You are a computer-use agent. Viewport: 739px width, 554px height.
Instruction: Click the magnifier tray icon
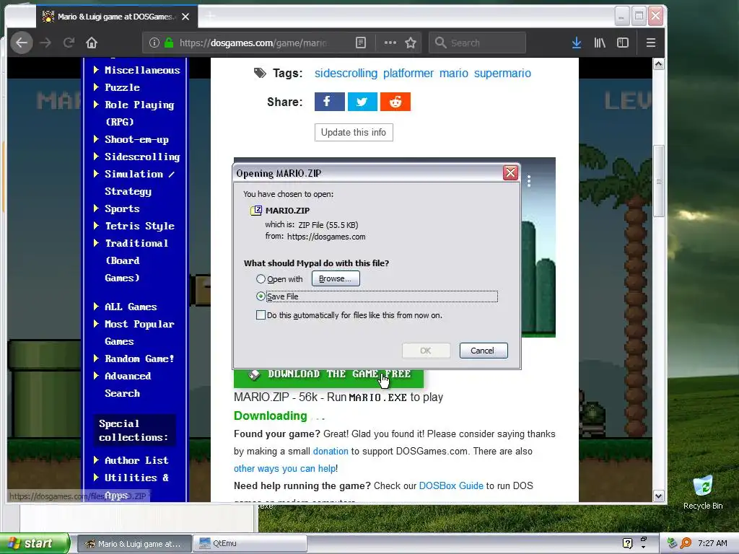[x=686, y=543]
